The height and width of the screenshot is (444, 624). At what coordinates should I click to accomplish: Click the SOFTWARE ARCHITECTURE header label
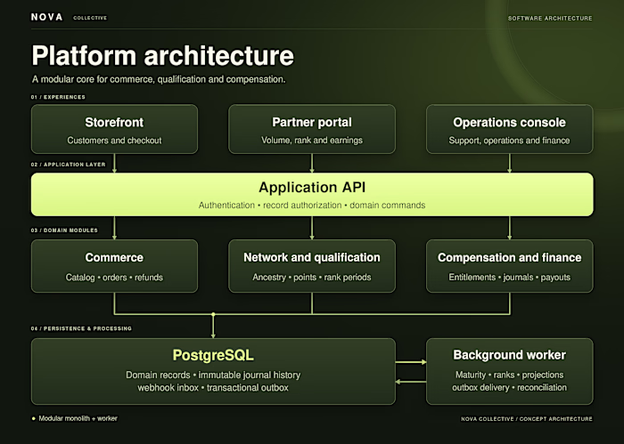[550, 19]
